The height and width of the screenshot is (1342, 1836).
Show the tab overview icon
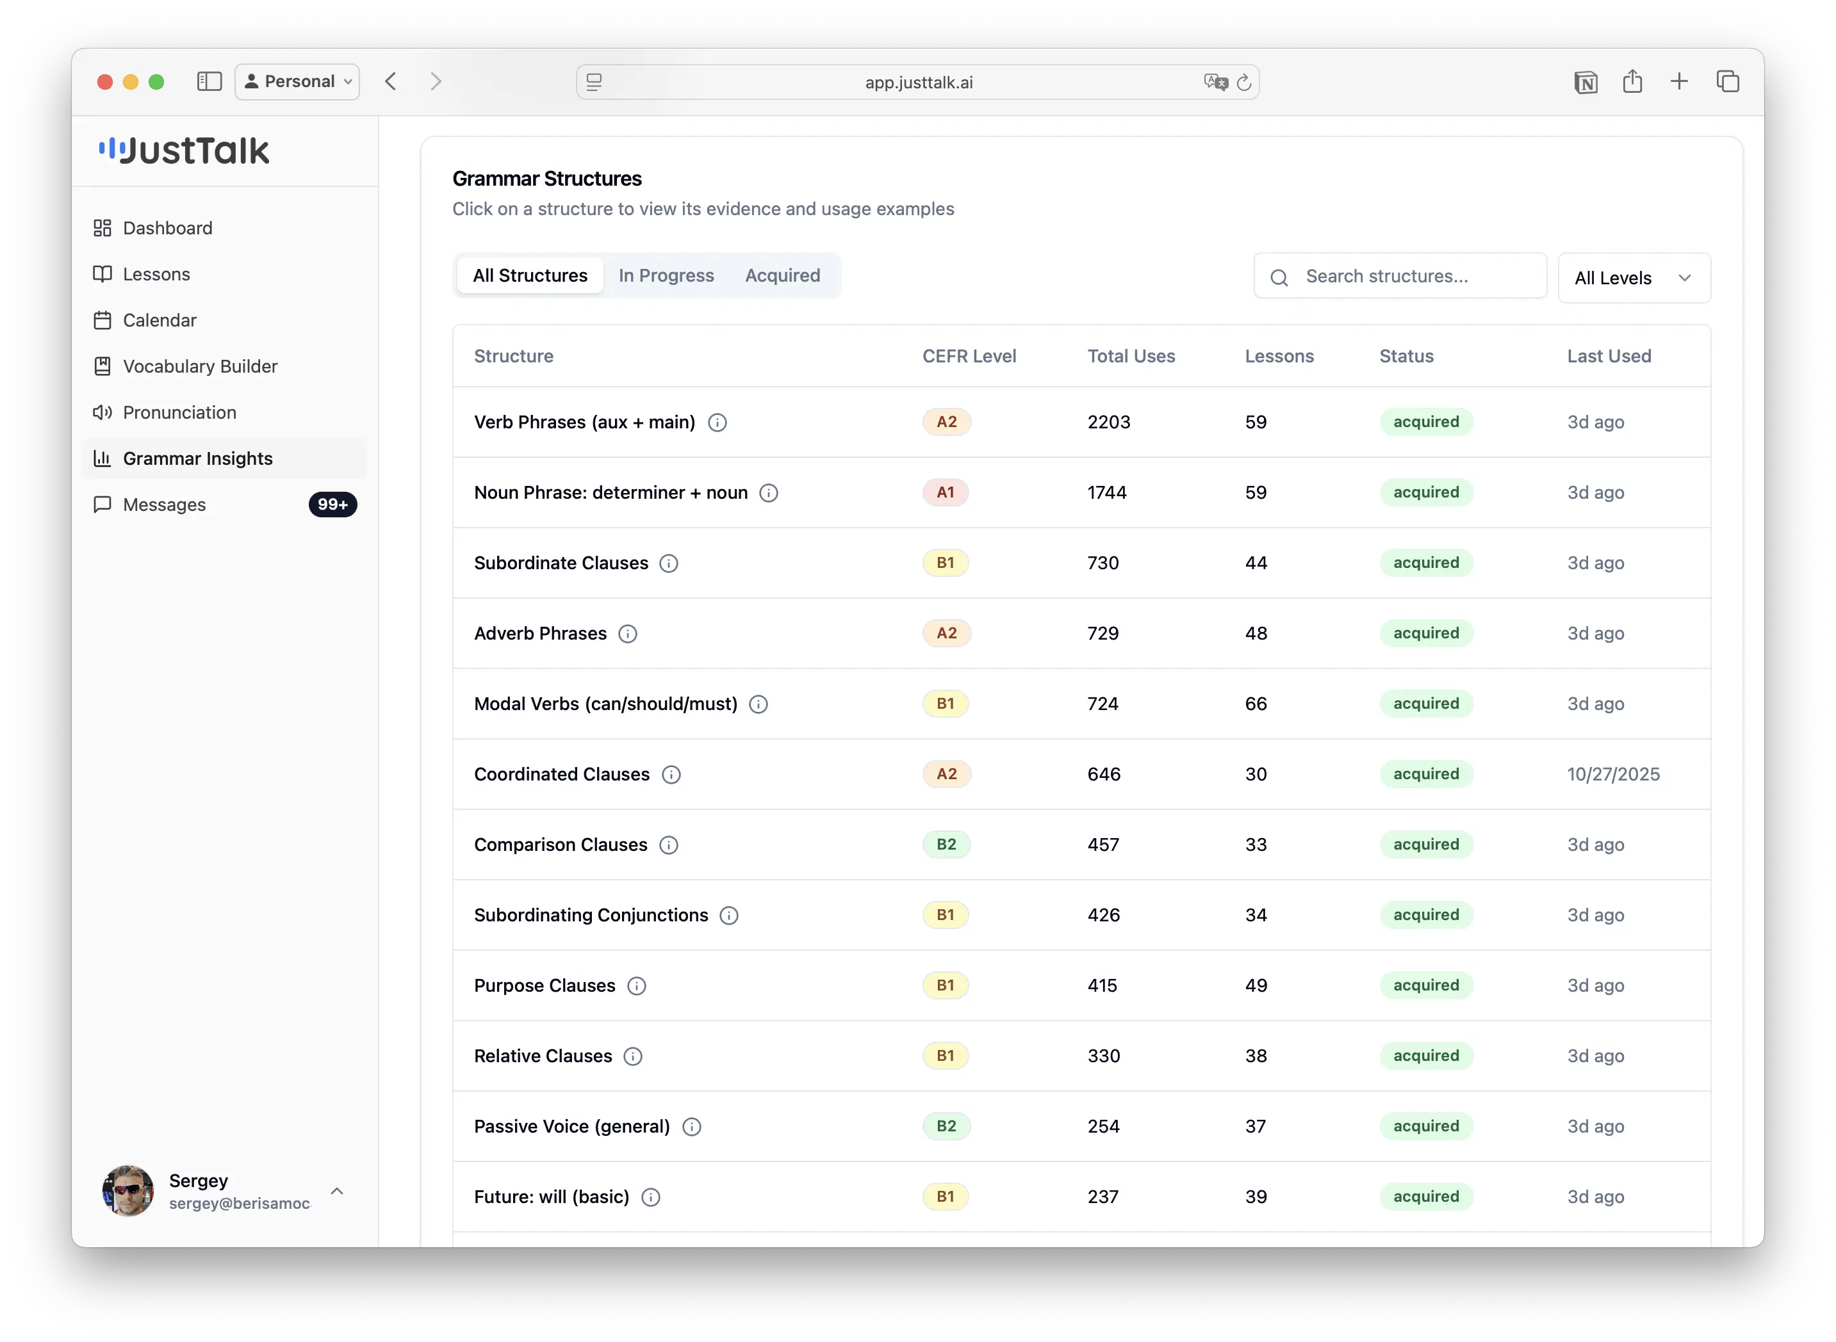(x=1727, y=81)
